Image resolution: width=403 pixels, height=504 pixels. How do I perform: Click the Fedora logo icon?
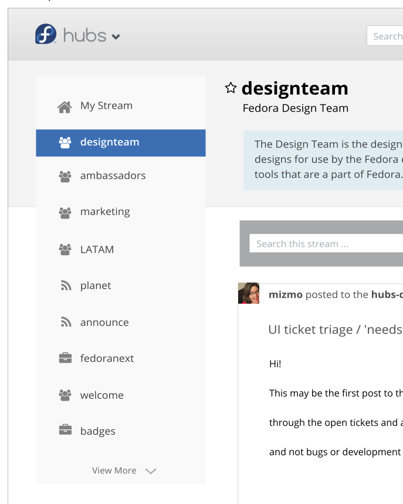coord(46,33)
